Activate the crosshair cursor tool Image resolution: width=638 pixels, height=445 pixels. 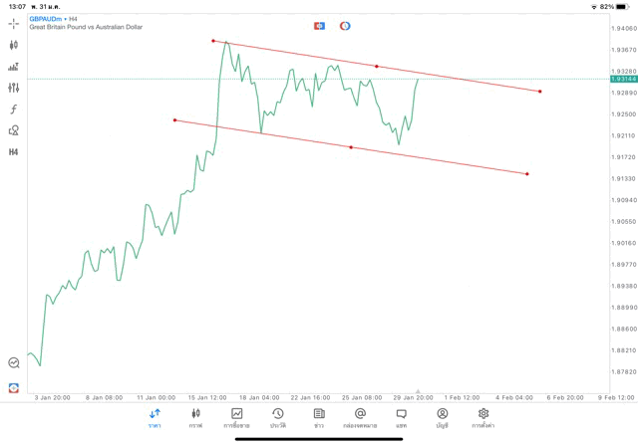pos(14,23)
